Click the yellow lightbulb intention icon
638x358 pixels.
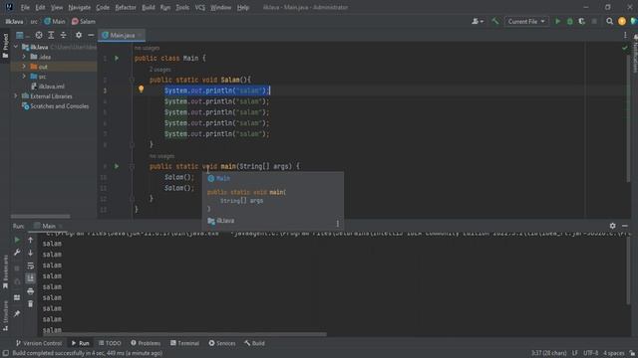click(141, 89)
